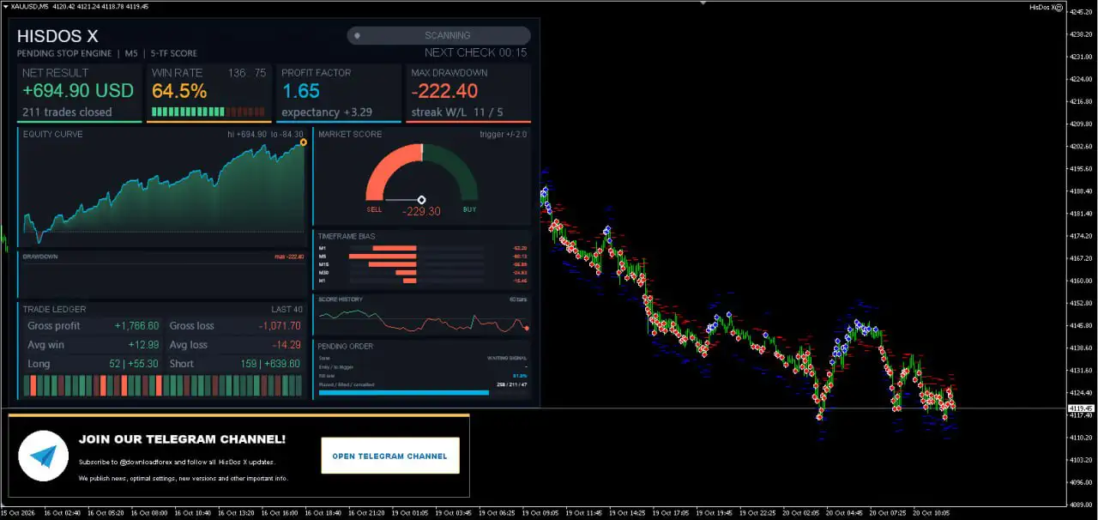Click the streak W/L 11 / 5 text

pyautogui.click(x=457, y=112)
